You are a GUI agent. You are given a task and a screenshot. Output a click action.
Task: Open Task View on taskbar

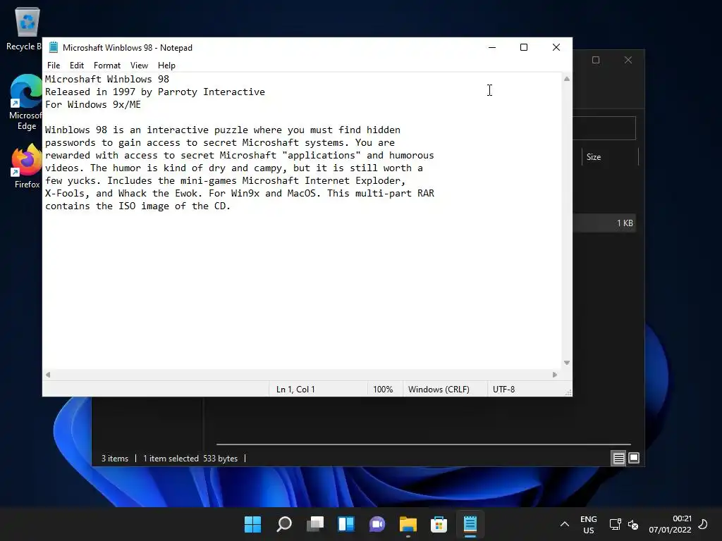pos(315,524)
